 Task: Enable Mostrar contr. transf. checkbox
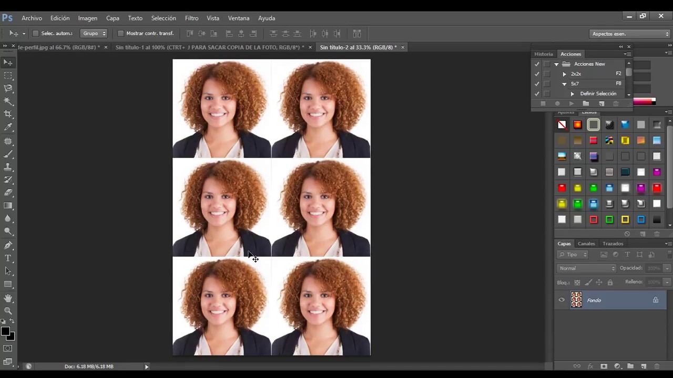[120, 34]
